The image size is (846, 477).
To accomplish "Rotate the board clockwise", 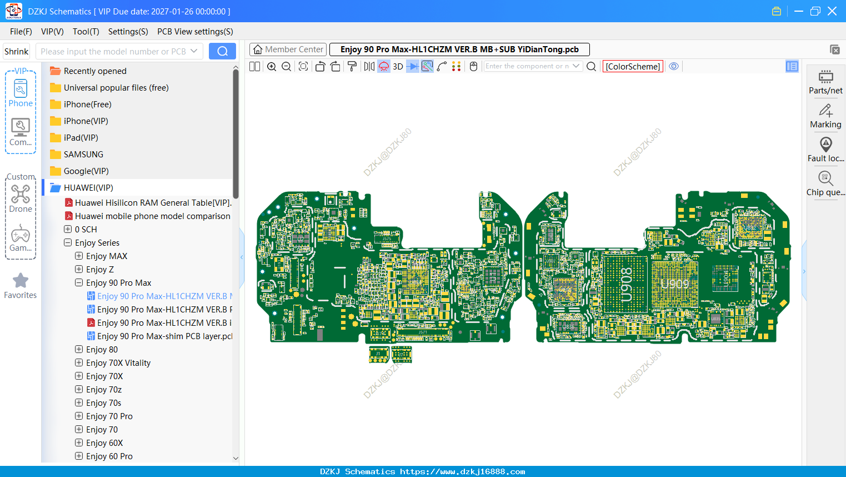I will [x=336, y=67].
